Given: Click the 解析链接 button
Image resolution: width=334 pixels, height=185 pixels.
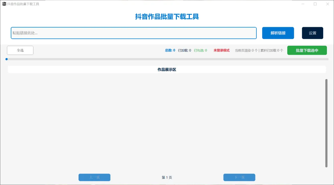Looking at the screenshot, I should pyautogui.click(x=278, y=33).
